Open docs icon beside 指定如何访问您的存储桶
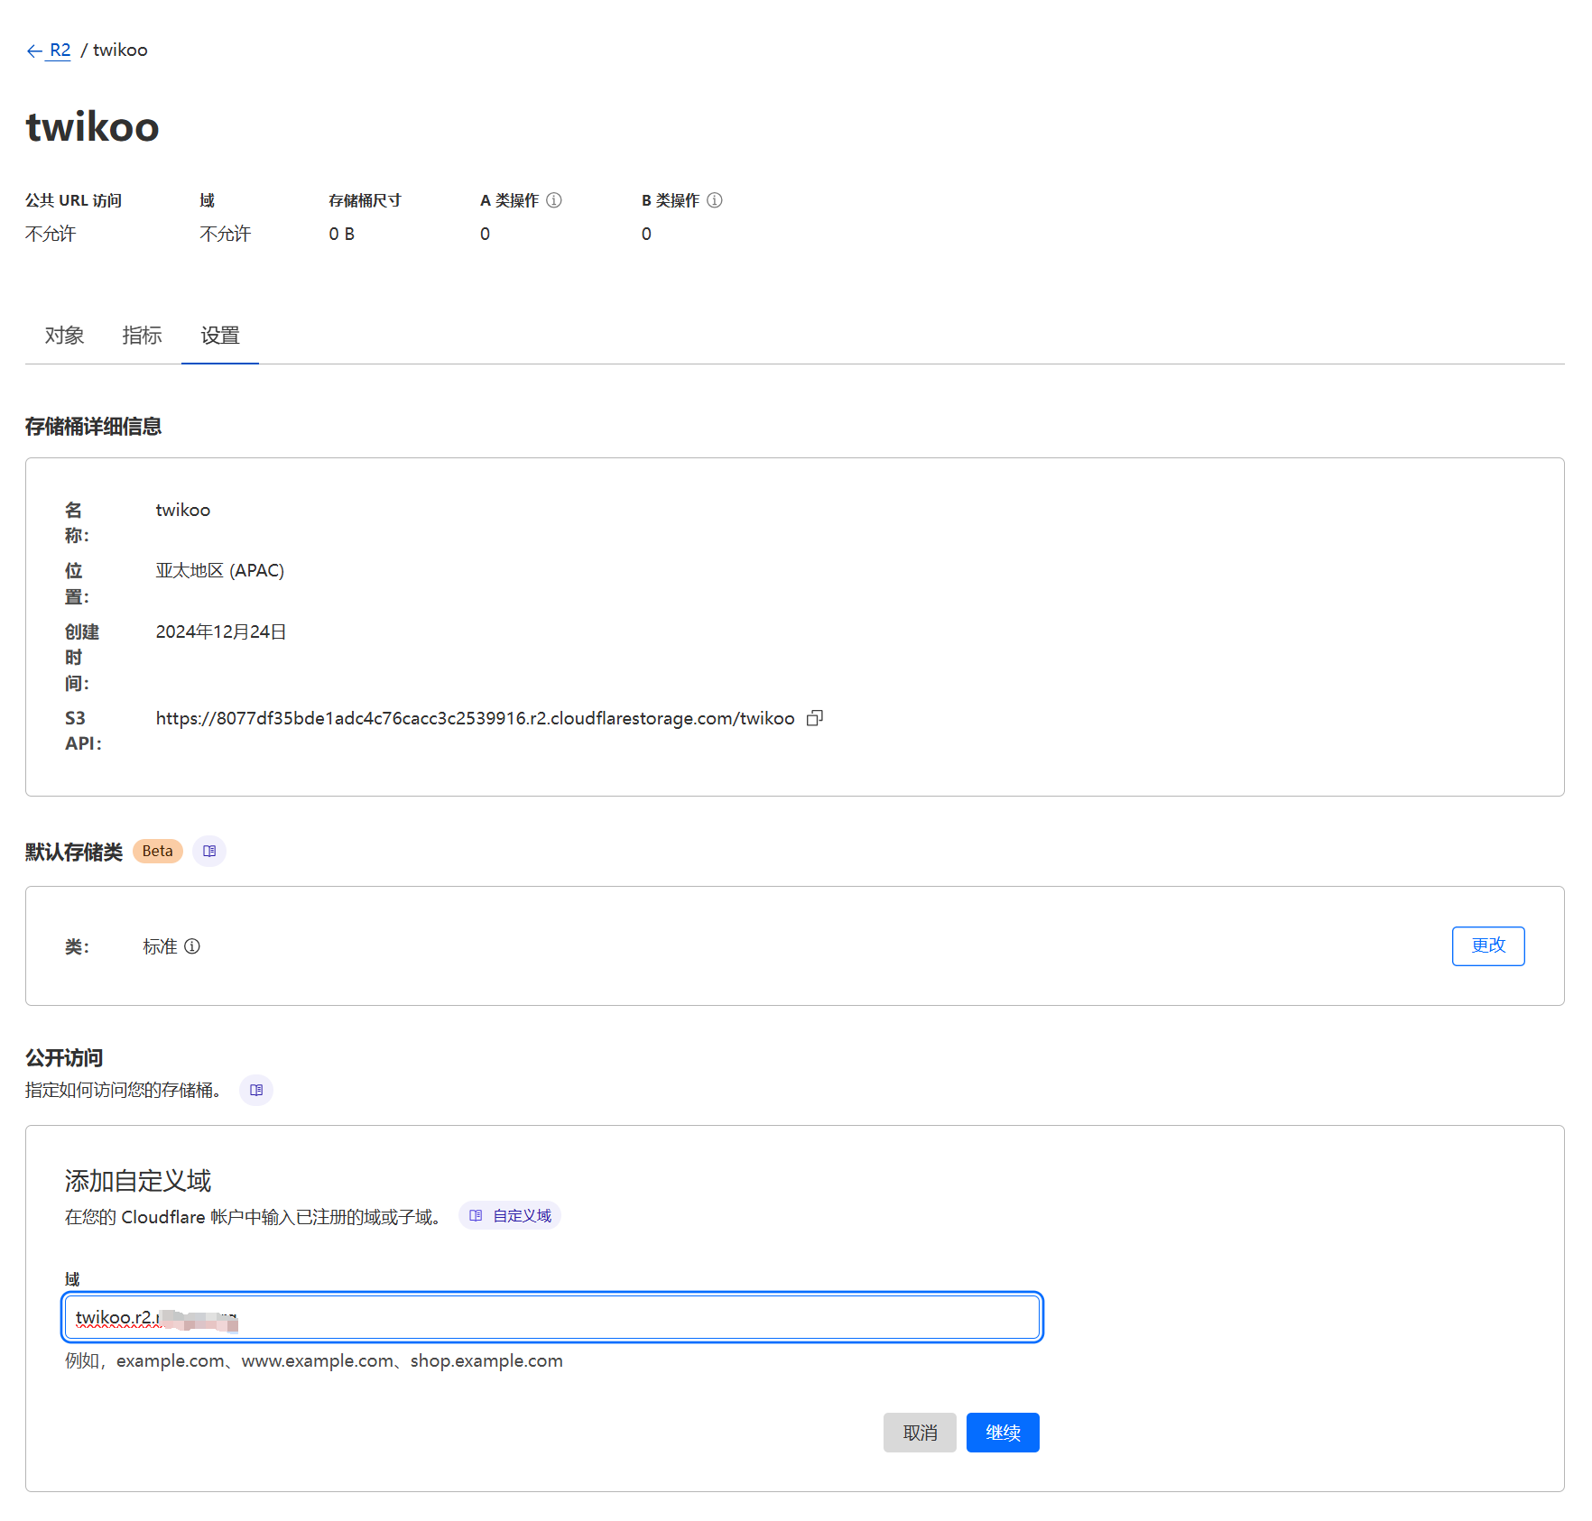The width and height of the screenshot is (1592, 1521). [x=256, y=1090]
